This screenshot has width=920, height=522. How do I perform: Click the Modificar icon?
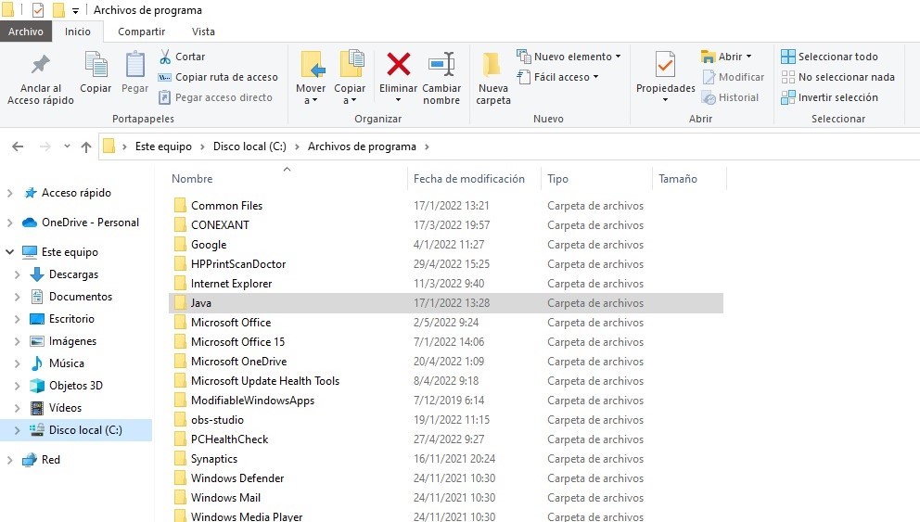(709, 77)
